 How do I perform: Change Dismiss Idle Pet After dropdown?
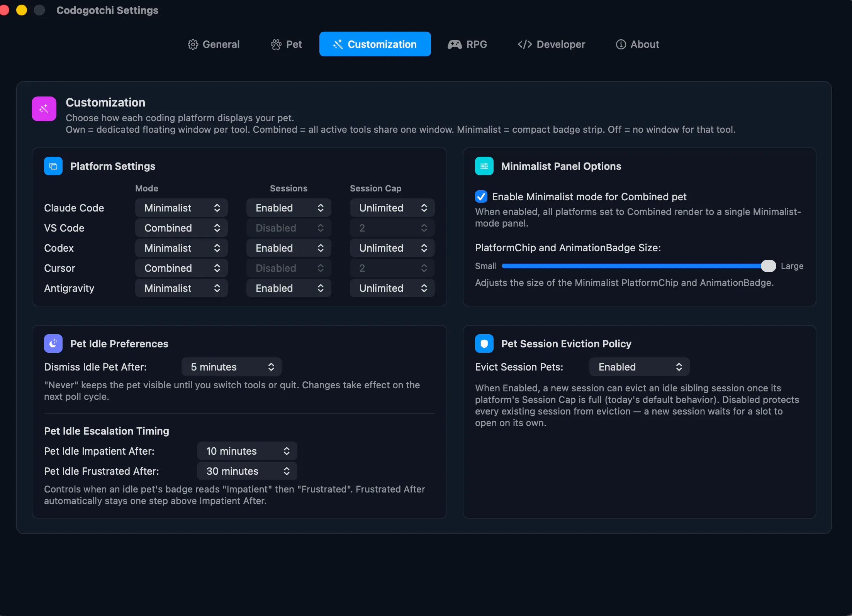coord(232,367)
